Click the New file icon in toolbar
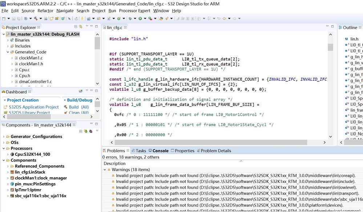This screenshot has width=363, height=212. [4, 19]
